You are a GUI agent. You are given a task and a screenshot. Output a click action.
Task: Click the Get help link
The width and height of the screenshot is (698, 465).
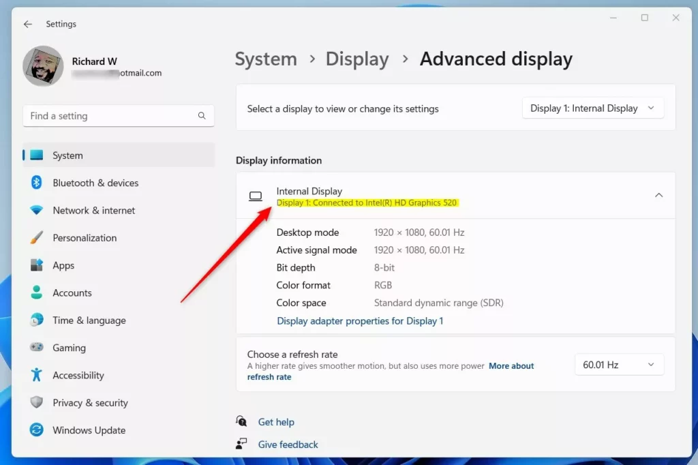tap(276, 422)
